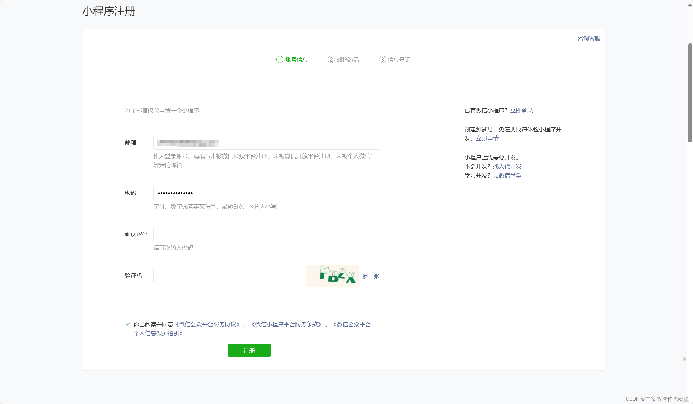Image resolution: width=693 pixels, height=404 pixels.
Task: Open 找人代开发 link
Action: (x=507, y=166)
